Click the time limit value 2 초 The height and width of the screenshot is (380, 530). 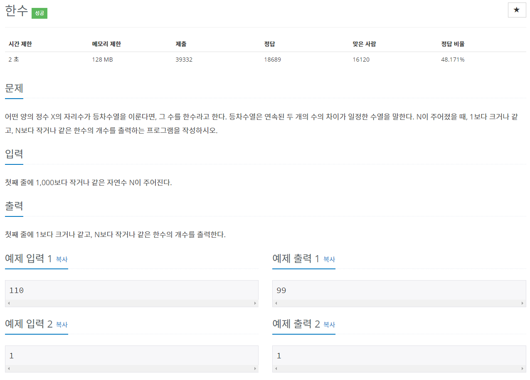click(14, 60)
